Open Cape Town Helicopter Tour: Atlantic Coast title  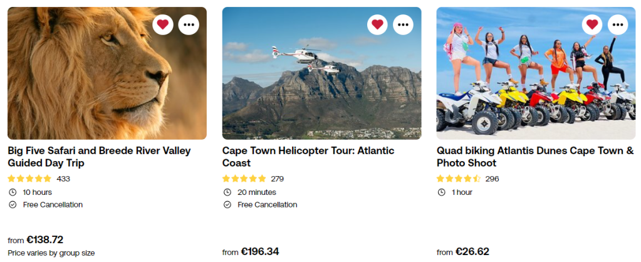tap(308, 157)
